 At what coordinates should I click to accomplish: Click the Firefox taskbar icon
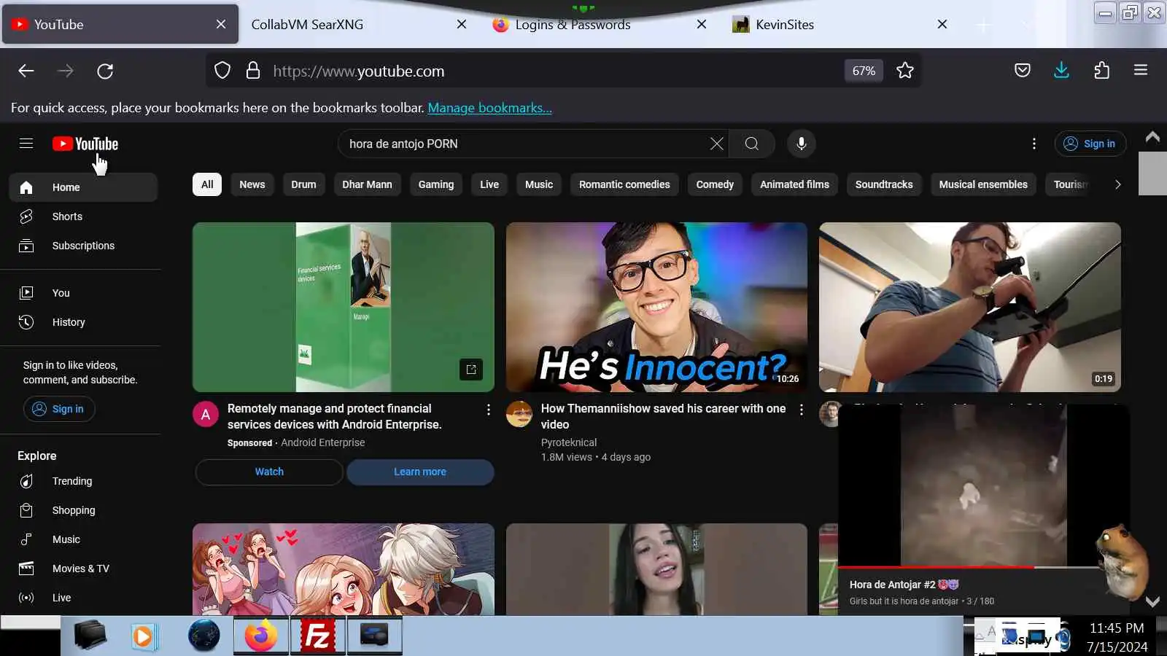pyautogui.click(x=260, y=636)
